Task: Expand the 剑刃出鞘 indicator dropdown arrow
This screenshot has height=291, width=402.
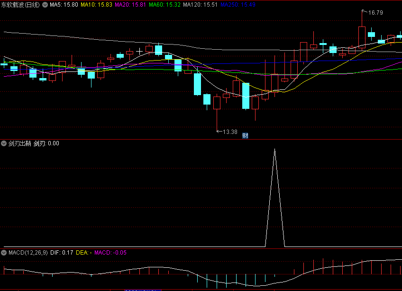Action: (4, 143)
